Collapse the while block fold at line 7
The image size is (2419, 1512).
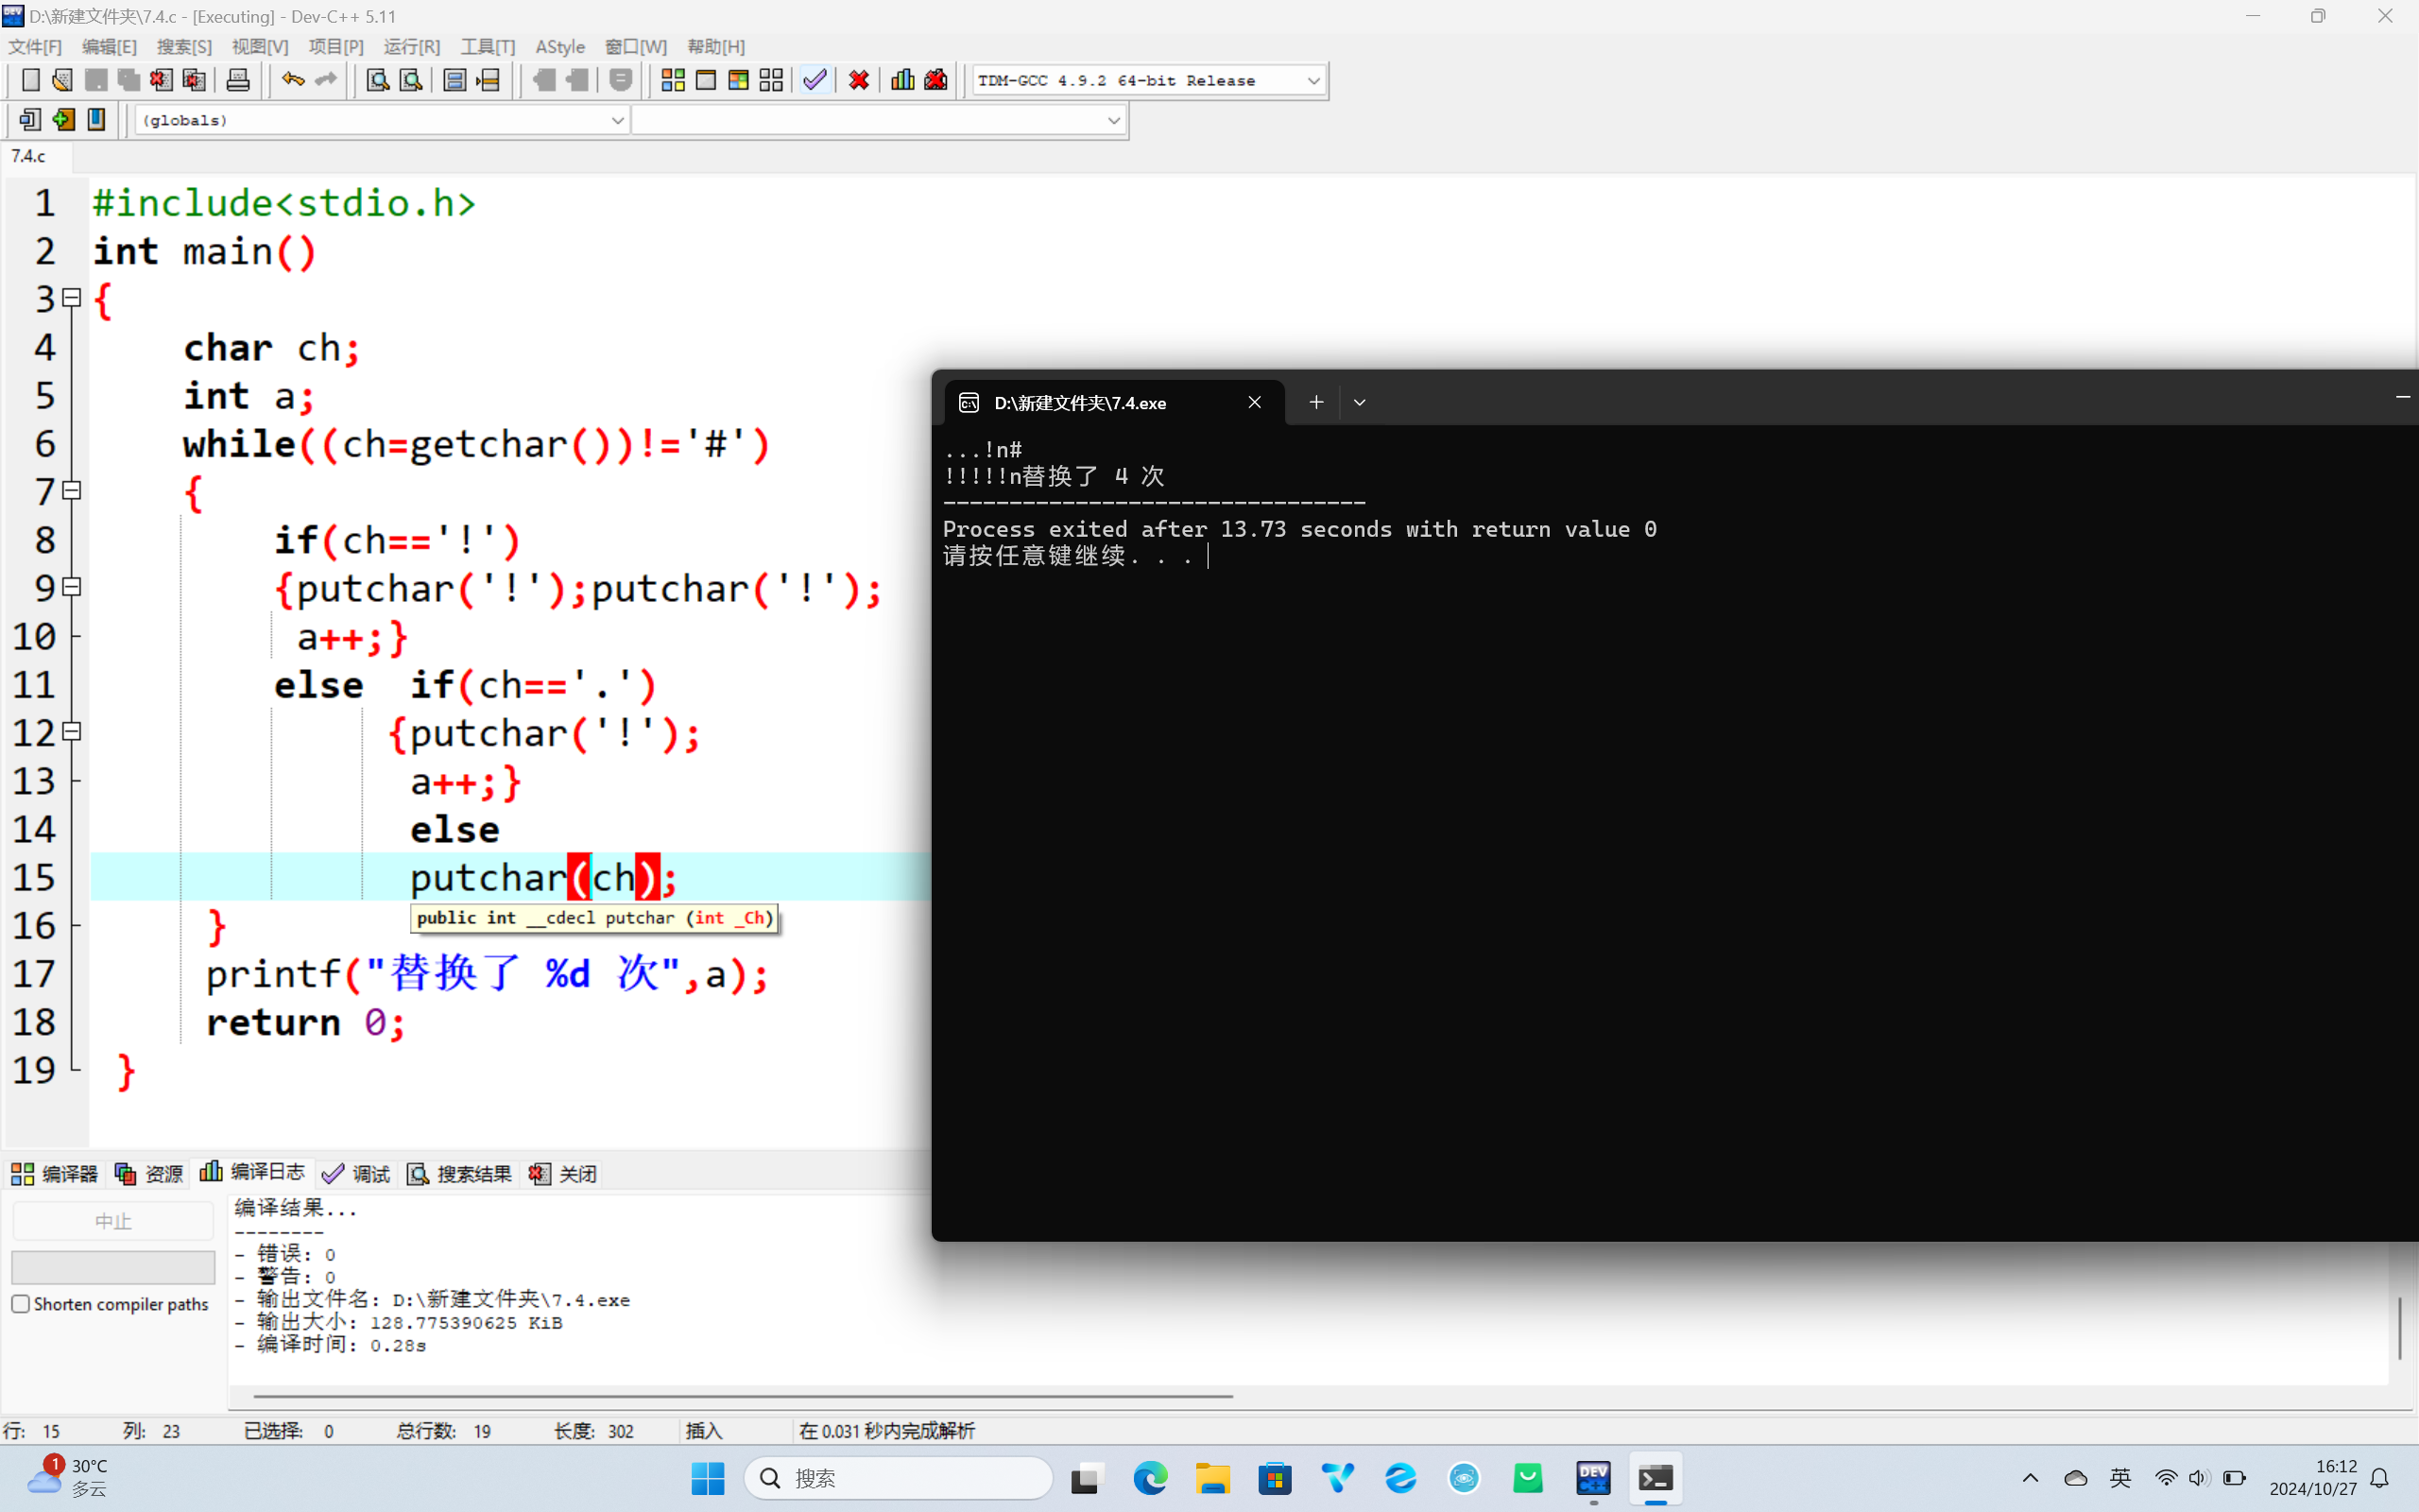(x=72, y=491)
